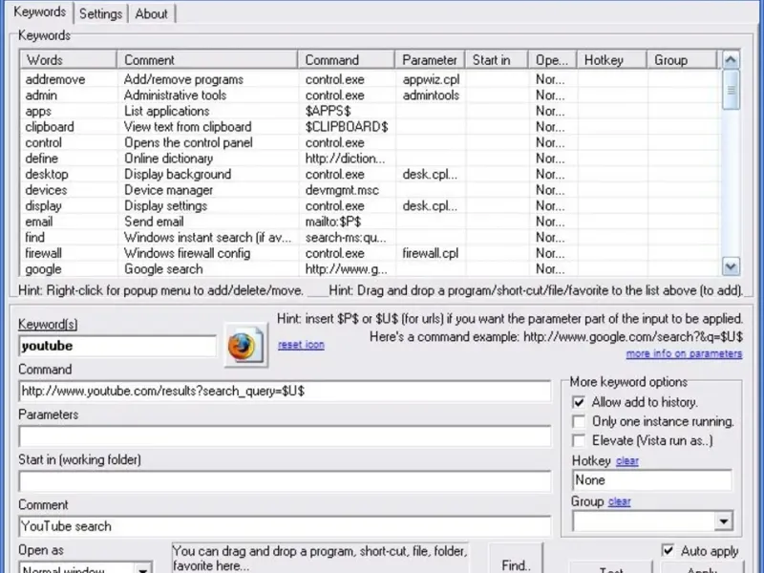Click the appwiz.cpl parameter cell
The width and height of the screenshot is (764, 573).
tap(431, 79)
